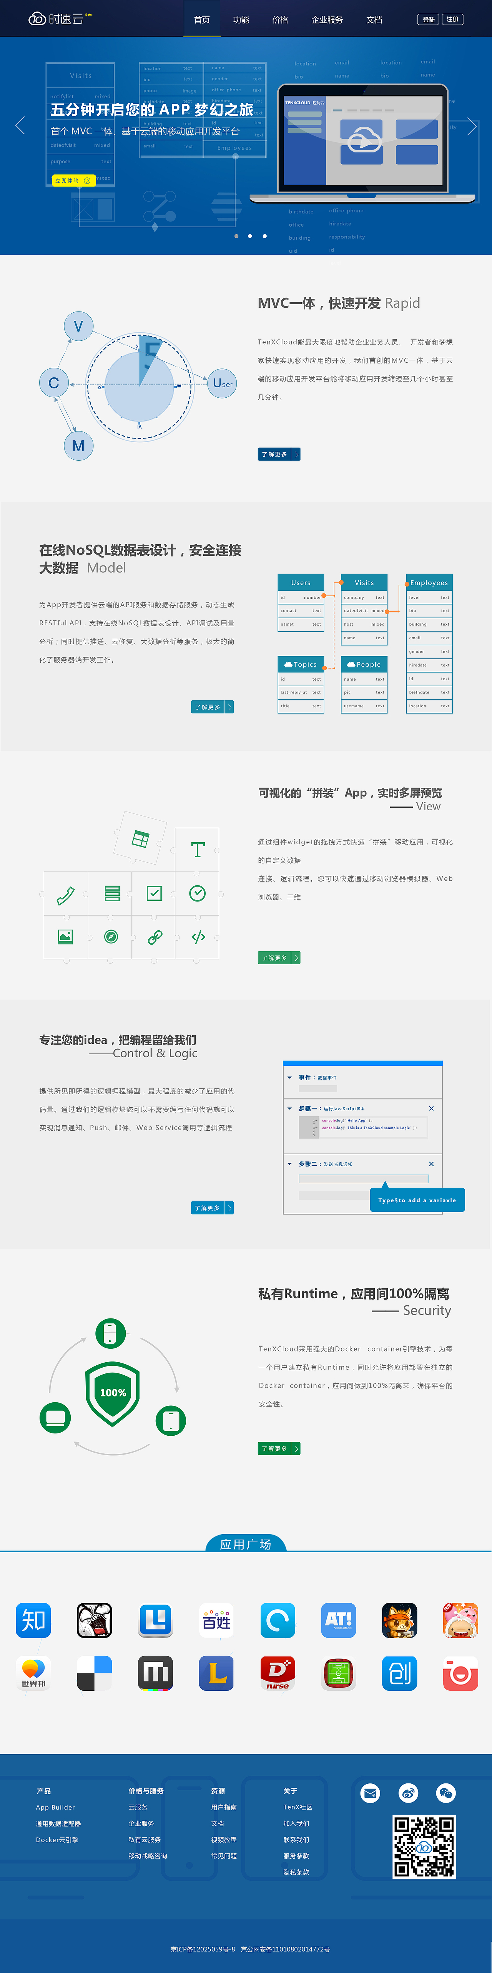Select the third carousel indicator dot
This screenshot has height=1973, width=492.
point(265,236)
